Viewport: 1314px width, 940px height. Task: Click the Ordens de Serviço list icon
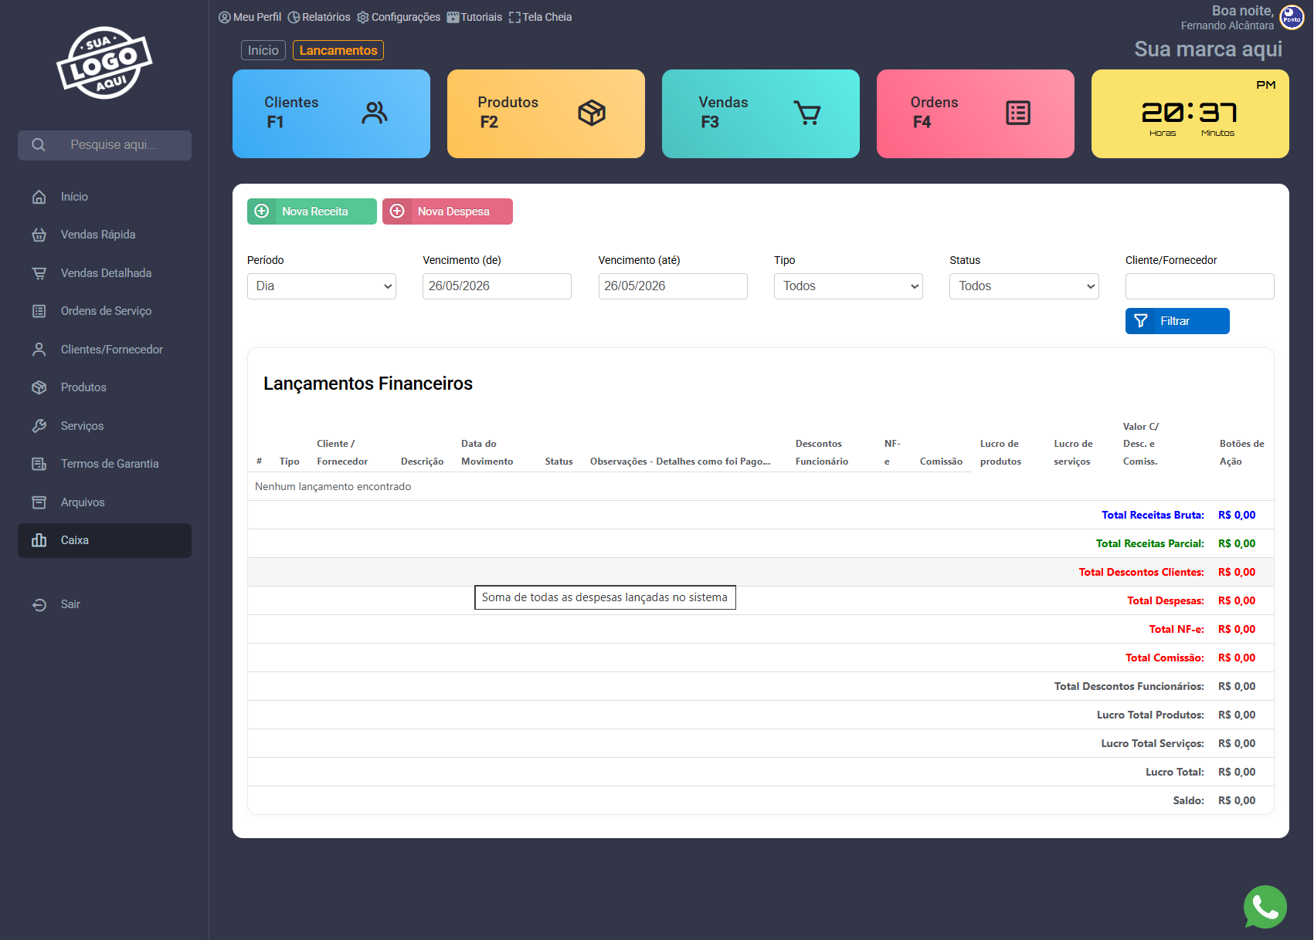click(39, 311)
